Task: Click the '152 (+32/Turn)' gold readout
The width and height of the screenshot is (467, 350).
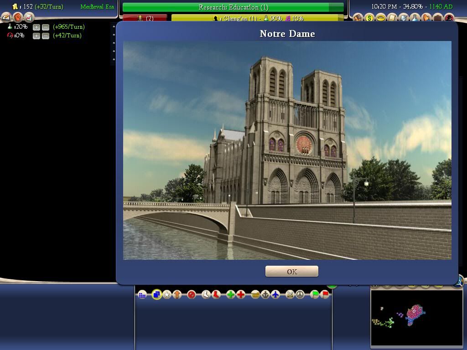Action: tap(43, 6)
